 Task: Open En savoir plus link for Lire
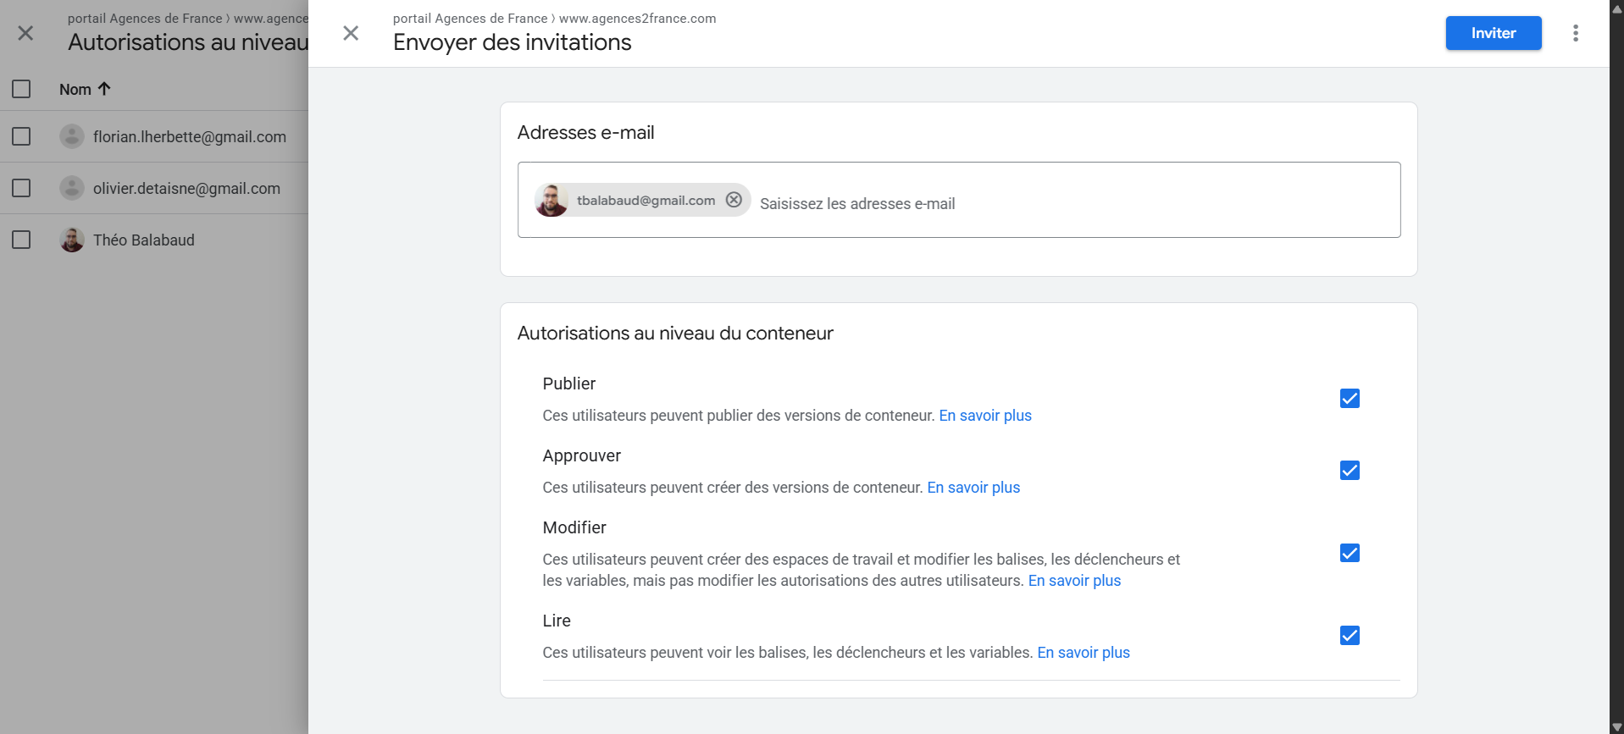1083,653
